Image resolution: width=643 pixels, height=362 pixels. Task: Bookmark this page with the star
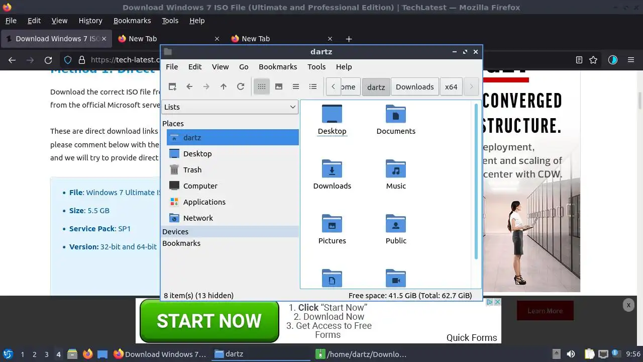[x=593, y=60]
